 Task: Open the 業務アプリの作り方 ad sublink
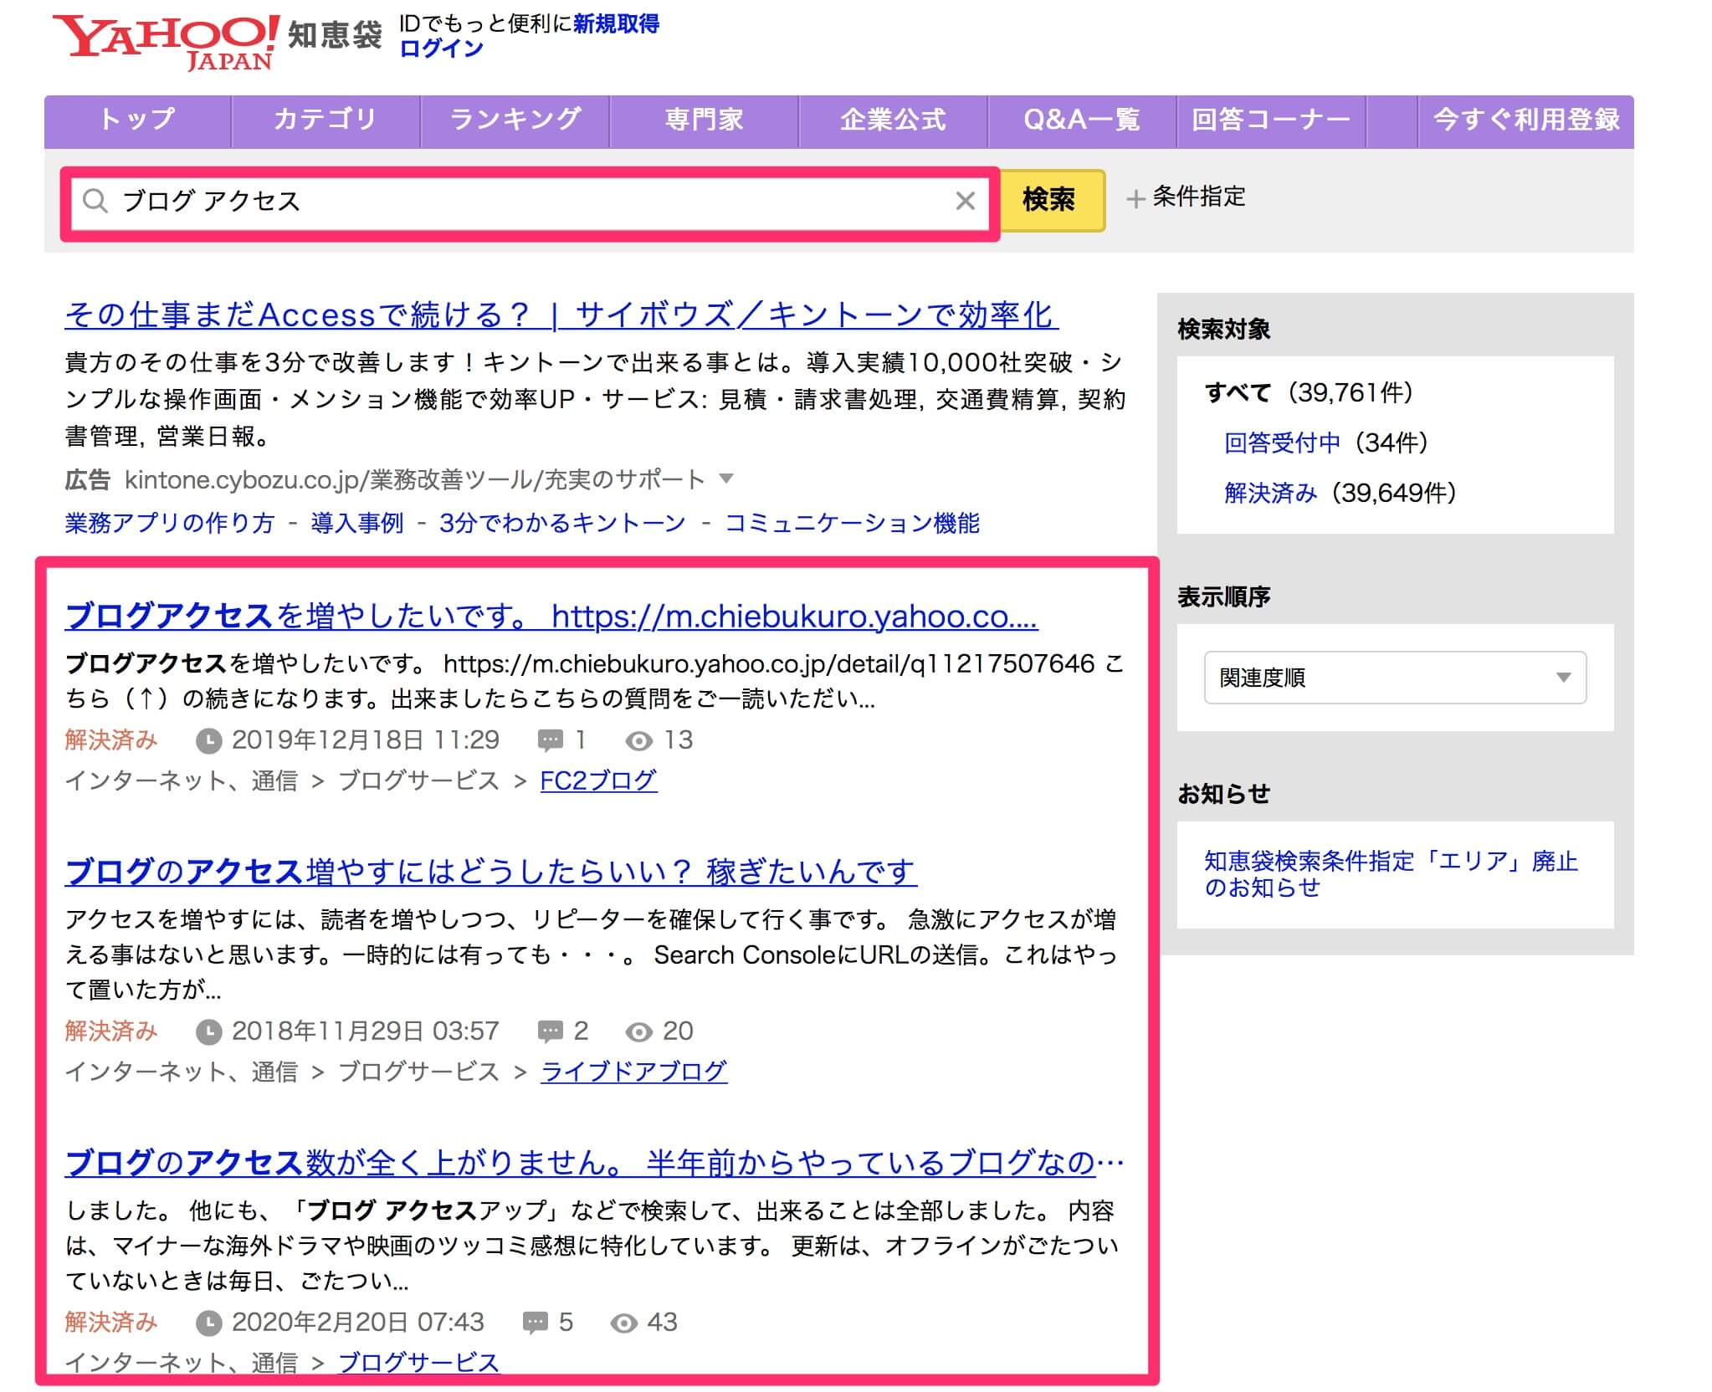170,523
